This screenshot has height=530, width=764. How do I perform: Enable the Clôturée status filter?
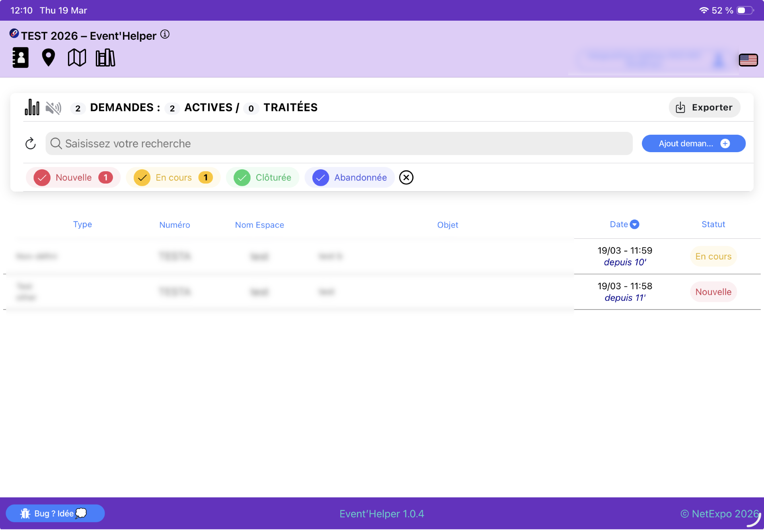tap(262, 178)
